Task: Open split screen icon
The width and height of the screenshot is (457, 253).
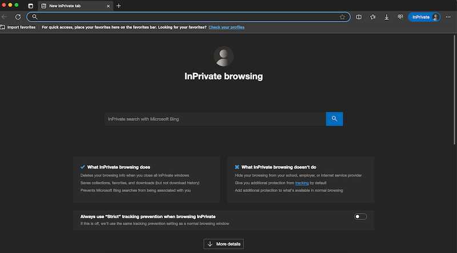Action: coord(359,17)
